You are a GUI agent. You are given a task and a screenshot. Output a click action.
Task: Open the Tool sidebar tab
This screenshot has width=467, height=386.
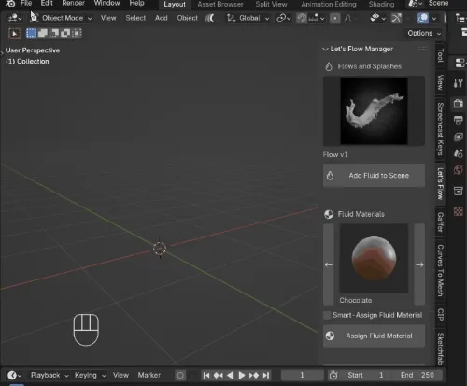440,55
